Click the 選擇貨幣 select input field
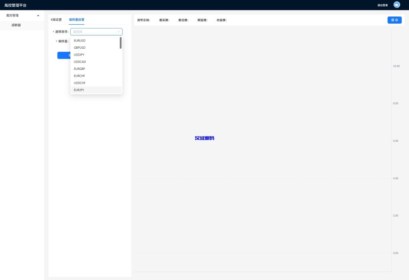The width and height of the screenshot is (409, 280). [94, 32]
